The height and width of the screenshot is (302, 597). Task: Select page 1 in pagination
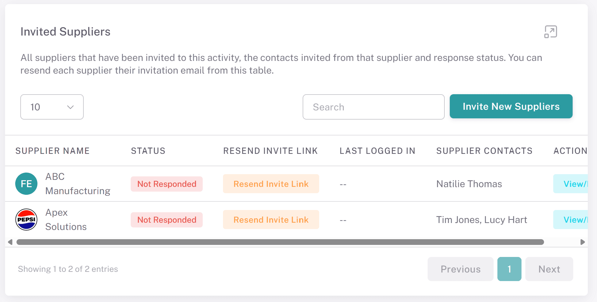509,269
